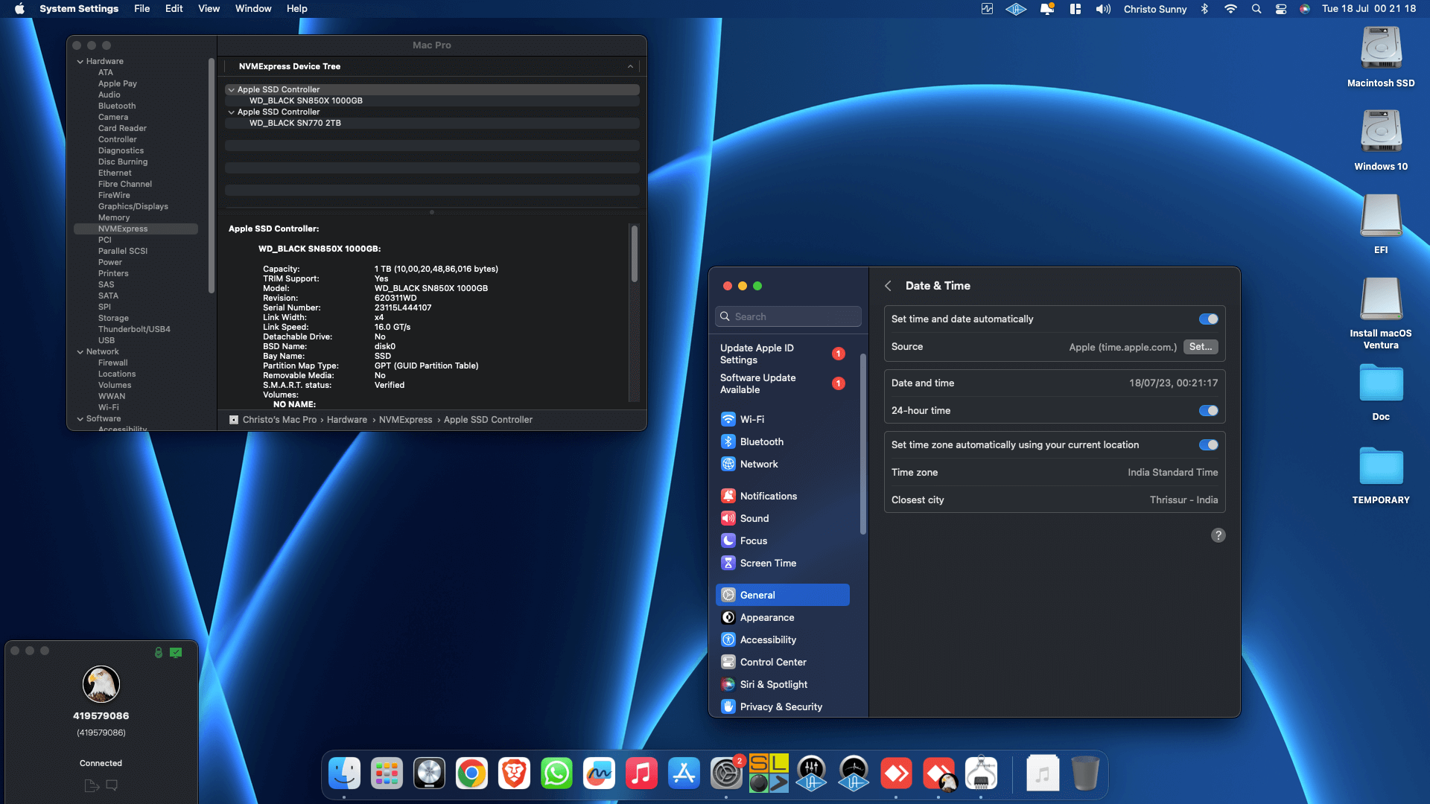Open the Edit menu
Image resolution: width=1430 pixels, height=804 pixels.
click(174, 9)
